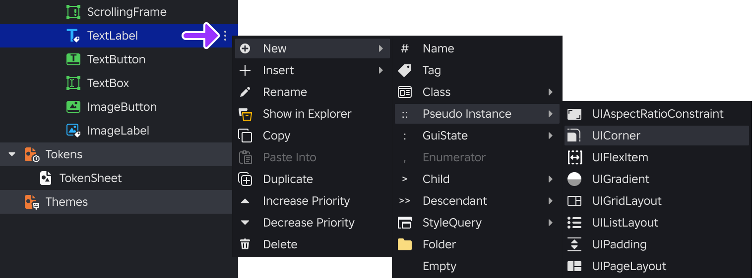Screen dimensions: 754x278
Task: Select Delete from the context menu
Action: [313, 244]
